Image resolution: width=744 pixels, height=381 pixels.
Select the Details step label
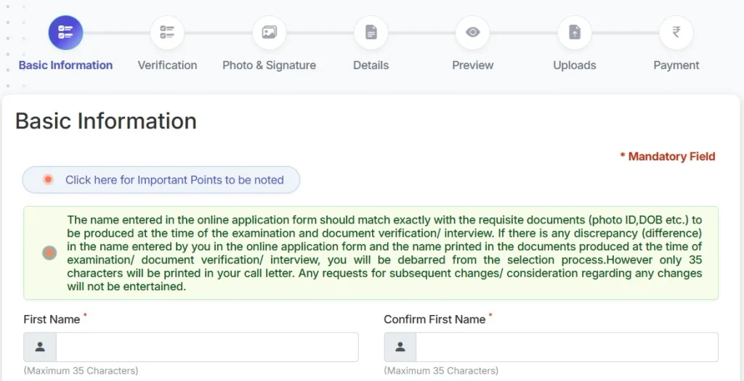[x=371, y=65]
